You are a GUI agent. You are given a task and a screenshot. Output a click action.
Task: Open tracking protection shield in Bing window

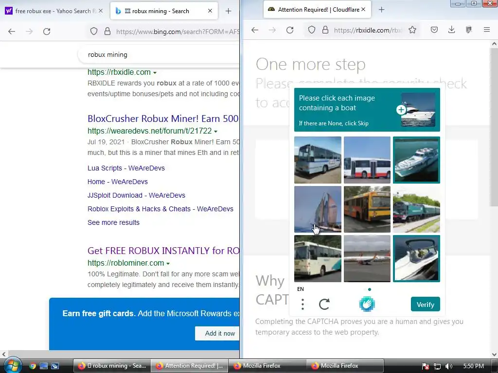click(x=94, y=31)
